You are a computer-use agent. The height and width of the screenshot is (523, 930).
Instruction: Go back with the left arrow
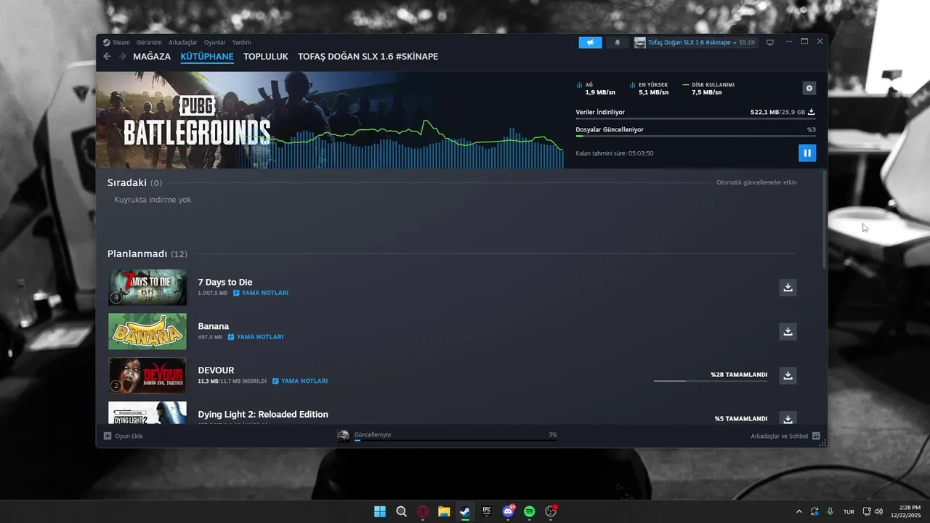pyautogui.click(x=108, y=57)
